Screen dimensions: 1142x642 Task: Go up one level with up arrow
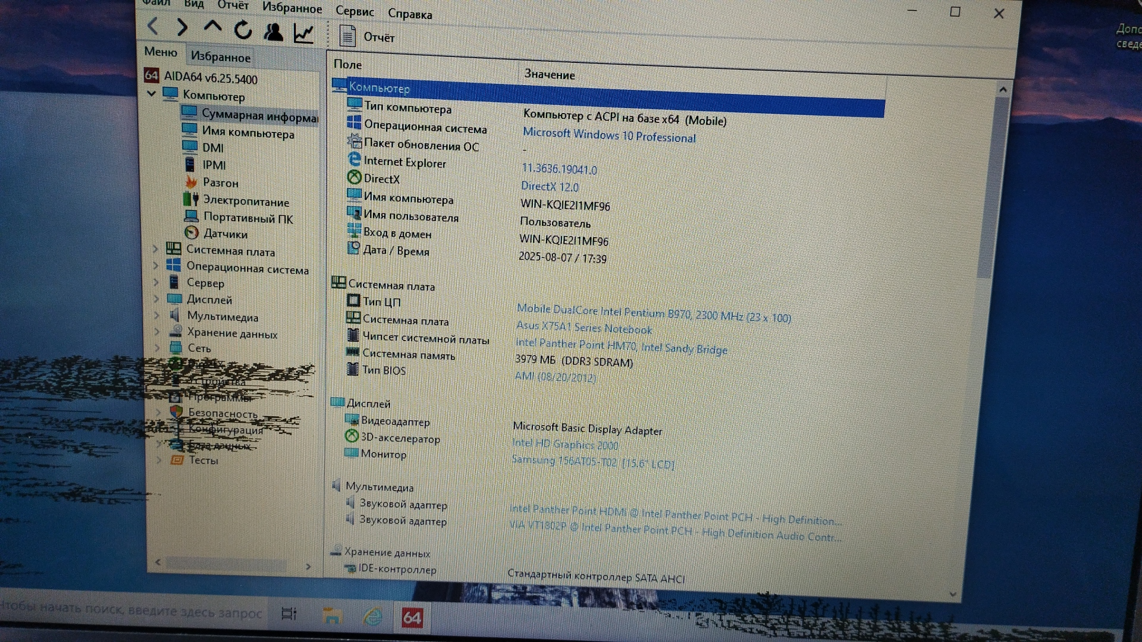click(212, 27)
